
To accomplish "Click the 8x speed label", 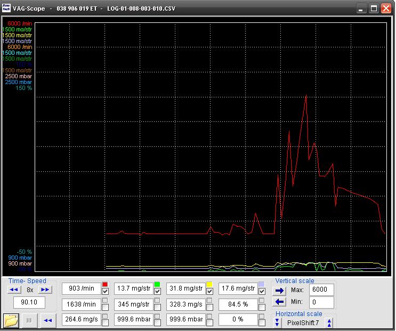I will click(30, 290).
